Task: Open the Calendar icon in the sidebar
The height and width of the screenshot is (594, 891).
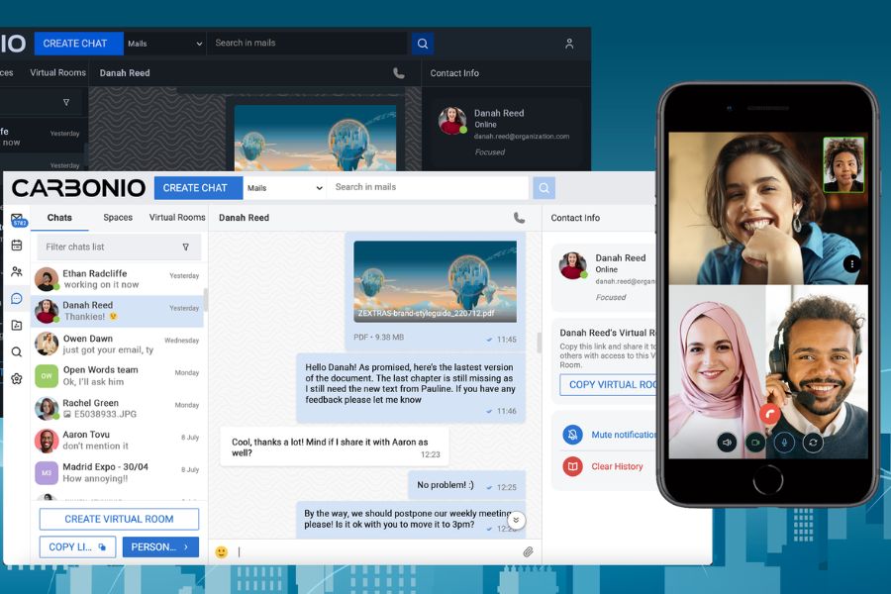Action: [17, 245]
